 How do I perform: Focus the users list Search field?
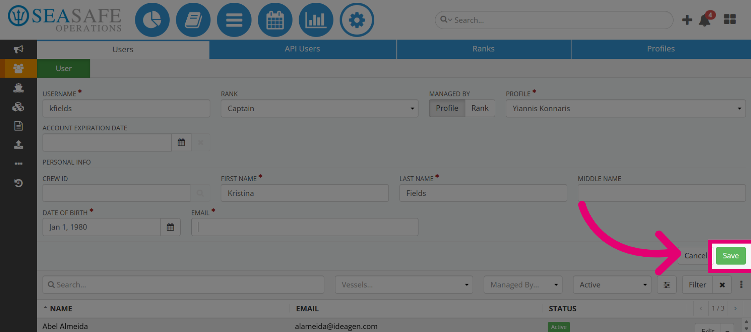pyautogui.click(x=183, y=285)
